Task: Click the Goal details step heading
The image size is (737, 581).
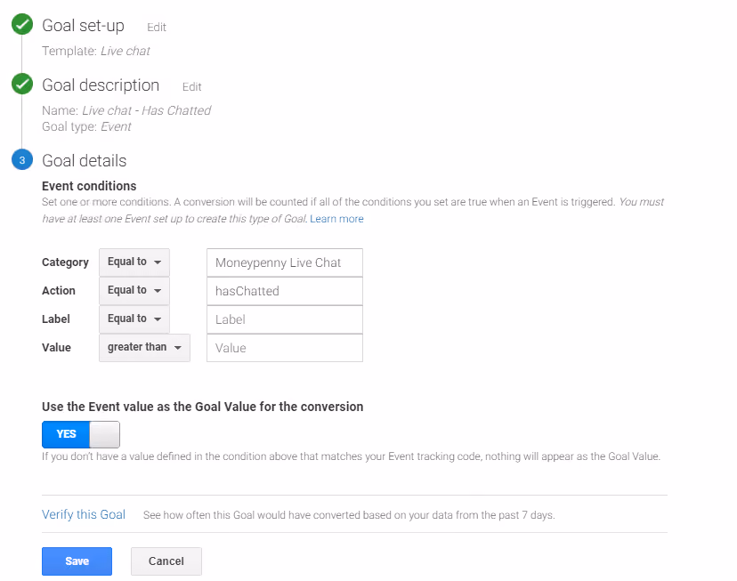Action: [x=85, y=161]
